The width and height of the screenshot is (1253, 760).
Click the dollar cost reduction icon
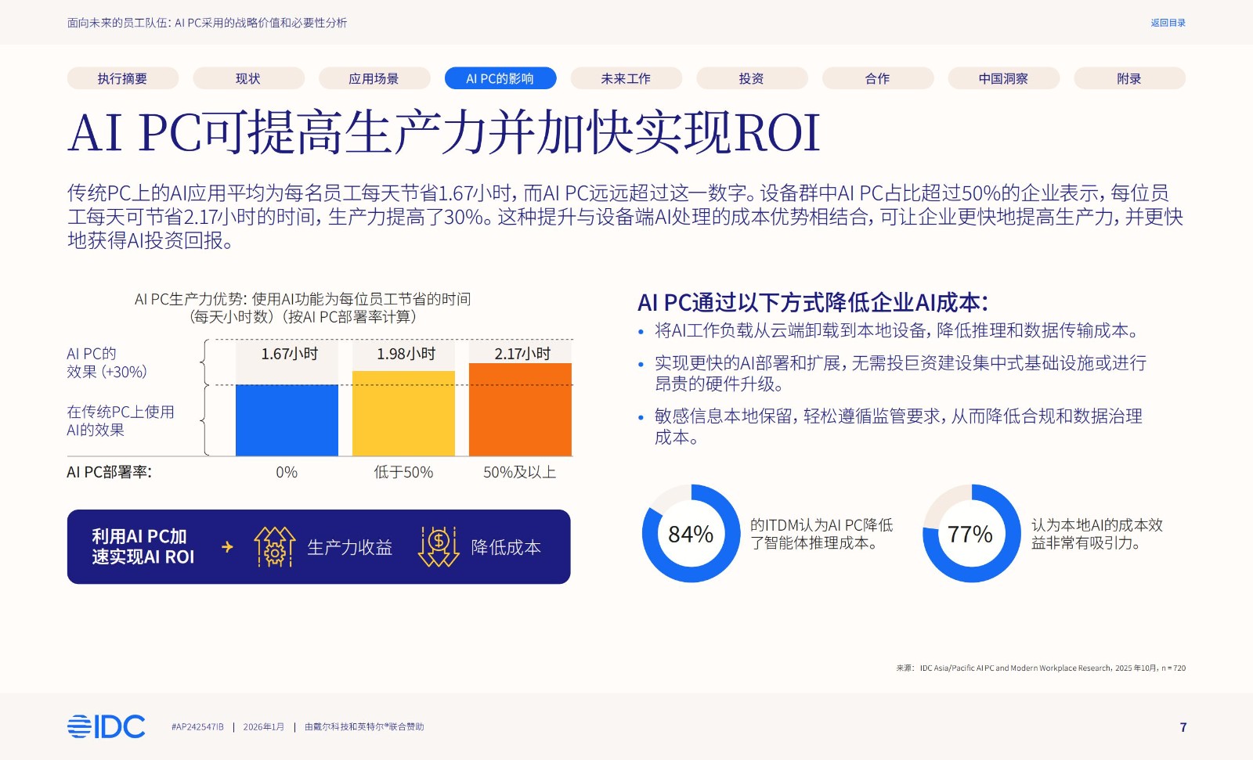click(x=439, y=546)
